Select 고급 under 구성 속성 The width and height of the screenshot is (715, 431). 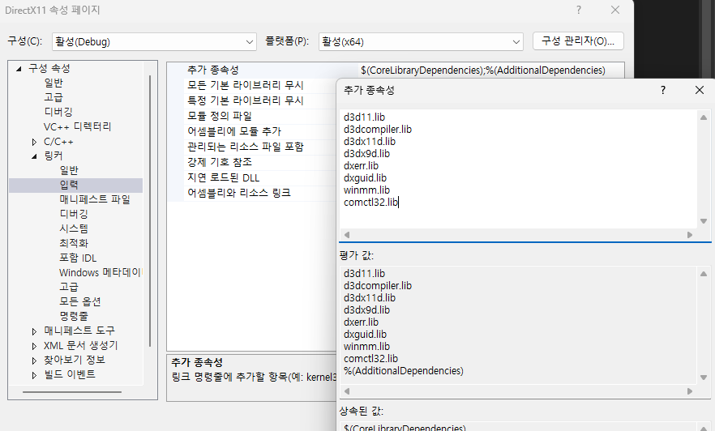[54, 97]
